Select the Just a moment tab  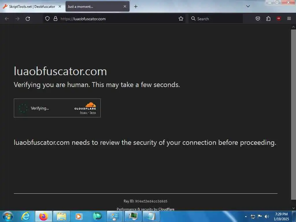97,7
